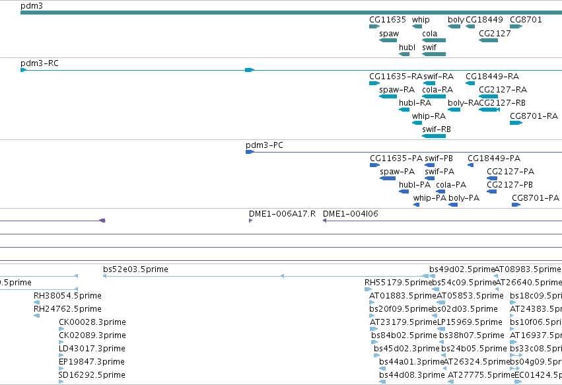Open protein 'CG2127-PA'
This screenshot has width=562, height=385.
(x=510, y=172)
